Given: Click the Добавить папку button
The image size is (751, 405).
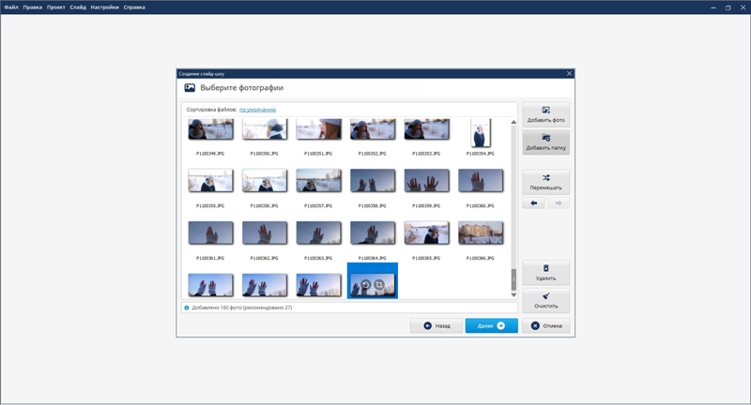Looking at the screenshot, I should coord(545,142).
